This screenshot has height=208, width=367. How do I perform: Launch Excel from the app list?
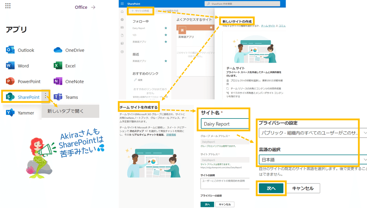point(58,66)
